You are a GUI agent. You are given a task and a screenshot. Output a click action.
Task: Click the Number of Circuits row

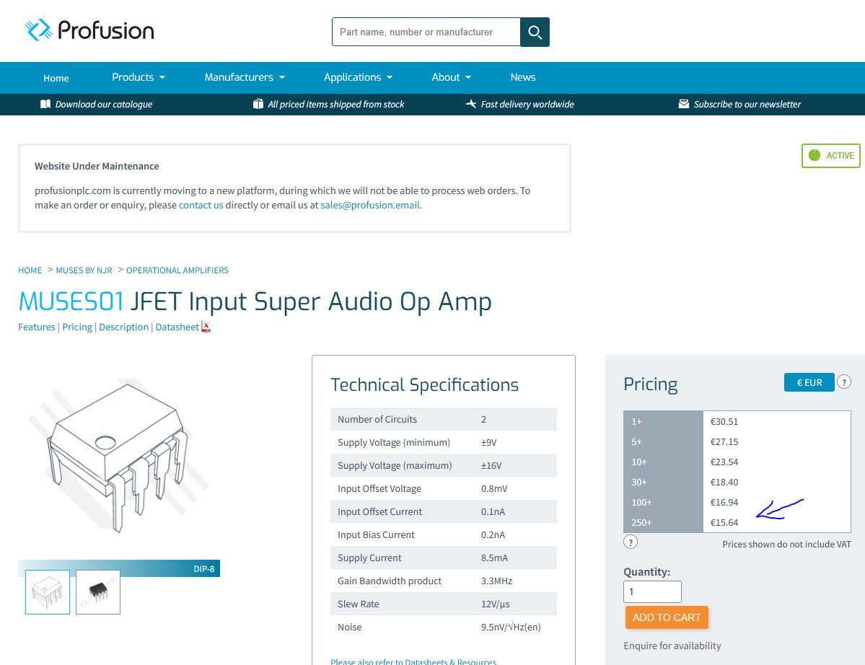[444, 419]
